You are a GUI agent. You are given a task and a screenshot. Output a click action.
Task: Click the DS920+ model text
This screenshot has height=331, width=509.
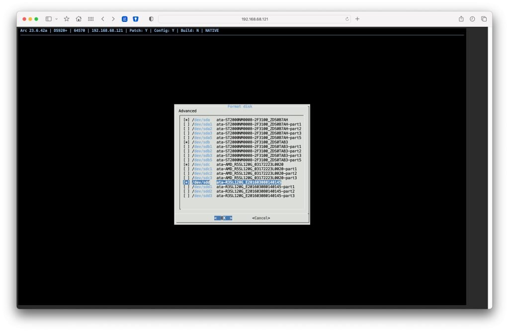tap(60, 30)
